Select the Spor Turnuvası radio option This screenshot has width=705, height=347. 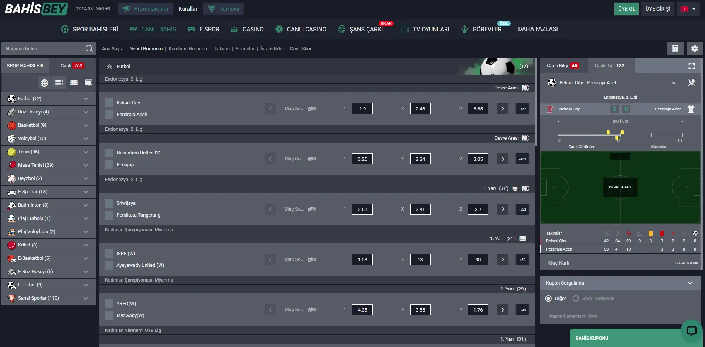tap(576, 299)
